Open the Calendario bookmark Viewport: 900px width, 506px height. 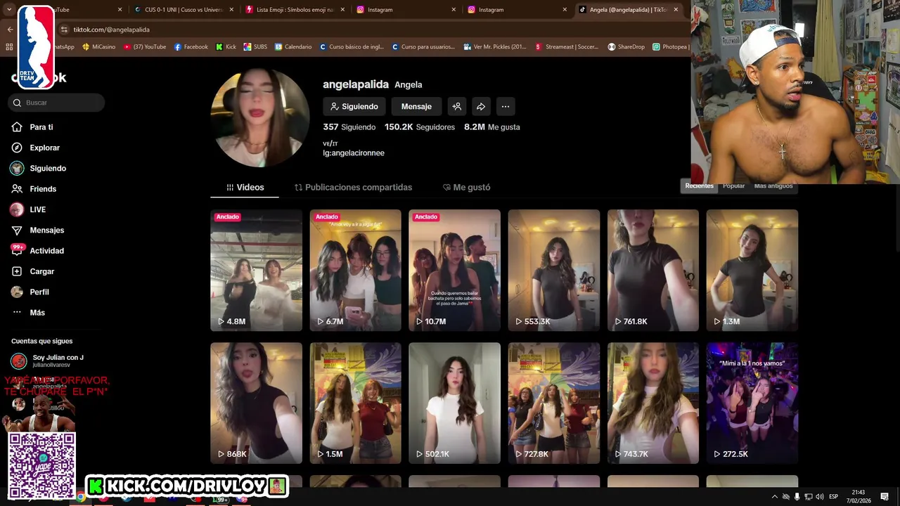coord(293,47)
